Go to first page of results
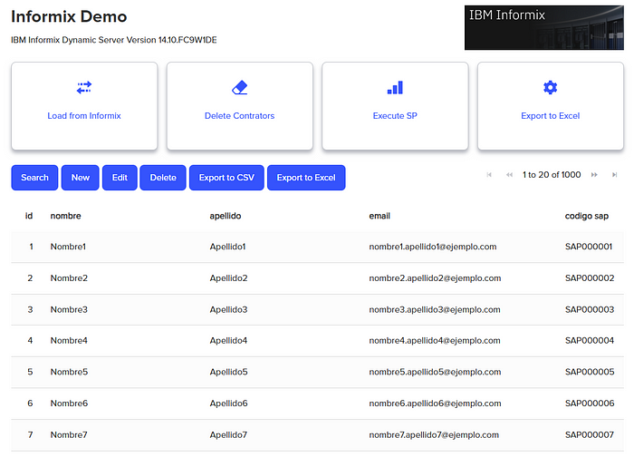The height and width of the screenshot is (457, 634). point(489,174)
